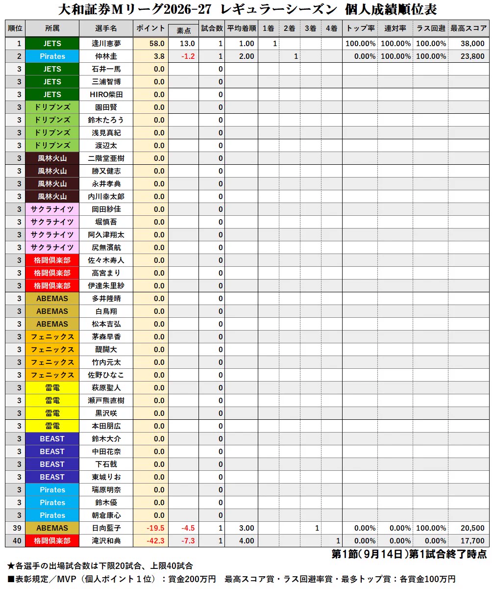Select player name 逢川恵夢
Image resolution: width=495 pixels, height=589 pixels.
[x=106, y=44]
